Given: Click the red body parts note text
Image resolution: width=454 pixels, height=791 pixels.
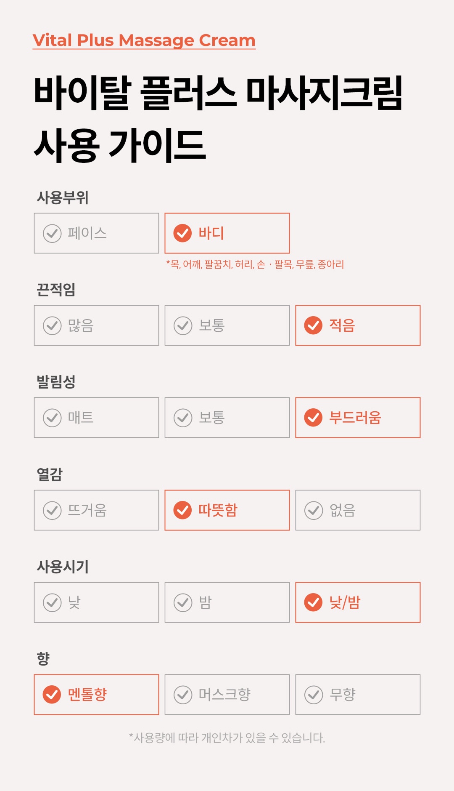Looking at the screenshot, I should (255, 264).
